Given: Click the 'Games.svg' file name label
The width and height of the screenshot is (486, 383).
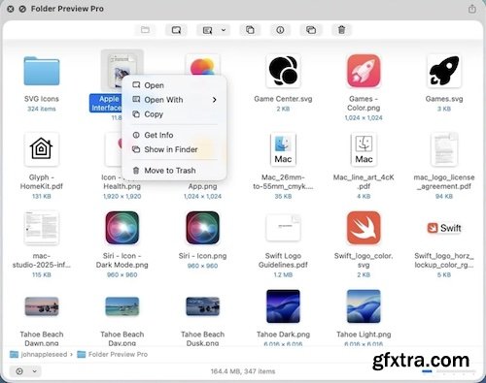Looking at the screenshot, I should pyautogui.click(x=444, y=99).
